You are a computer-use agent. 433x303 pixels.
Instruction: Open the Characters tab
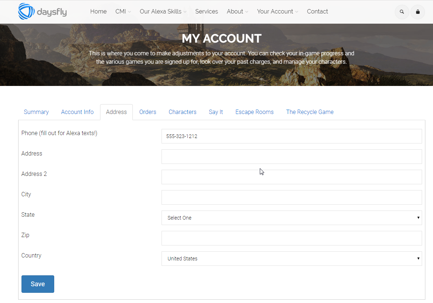pos(183,112)
